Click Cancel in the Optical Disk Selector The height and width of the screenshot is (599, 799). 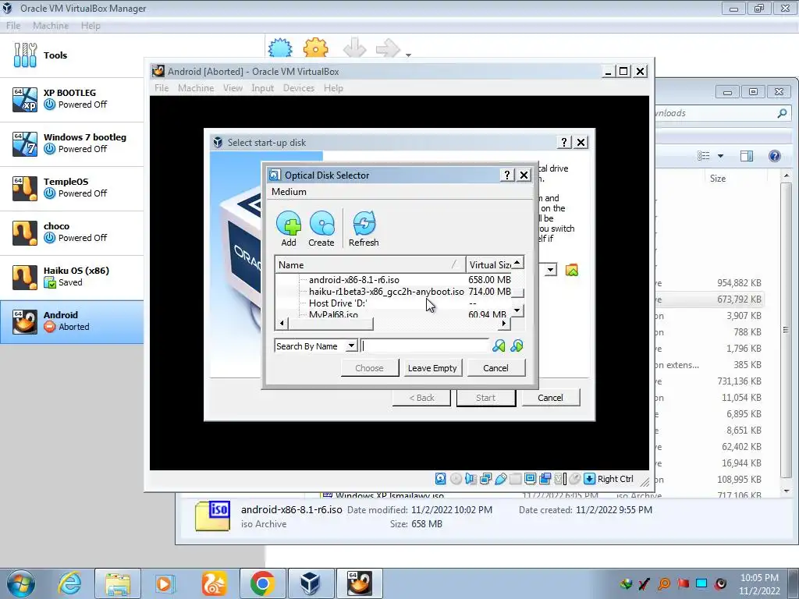click(495, 368)
